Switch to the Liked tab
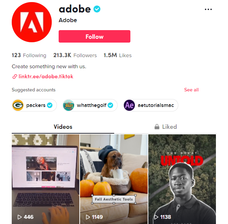 point(165,127)
